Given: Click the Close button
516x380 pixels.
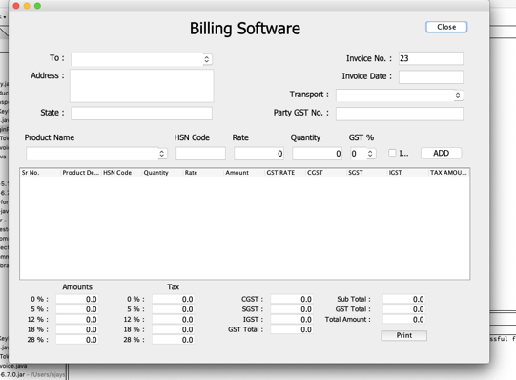Looking at the screenshot, I should [x=446, y=27].
